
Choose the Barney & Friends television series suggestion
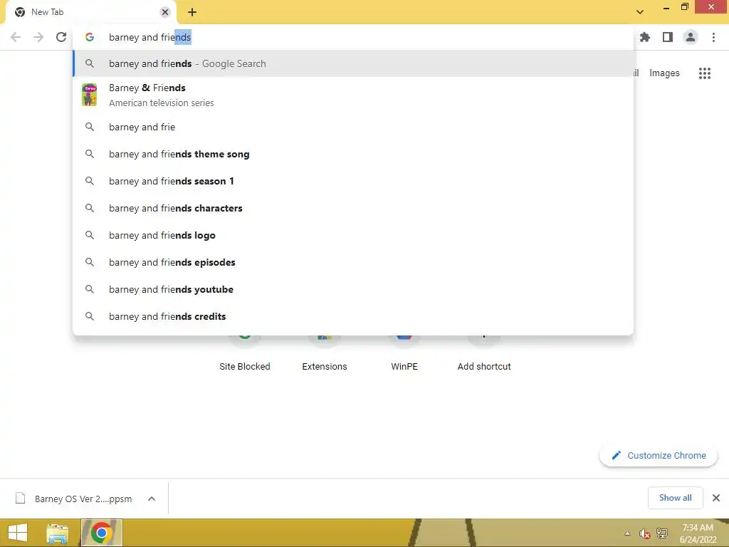353,95
